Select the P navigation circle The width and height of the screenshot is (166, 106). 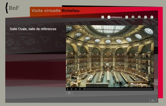click(x=103, y=17)
